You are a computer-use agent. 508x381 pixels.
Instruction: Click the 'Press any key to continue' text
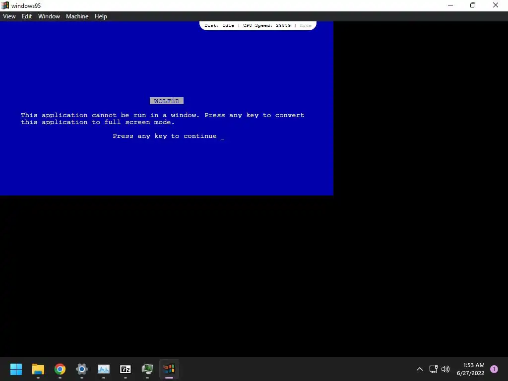click(165, 136)
